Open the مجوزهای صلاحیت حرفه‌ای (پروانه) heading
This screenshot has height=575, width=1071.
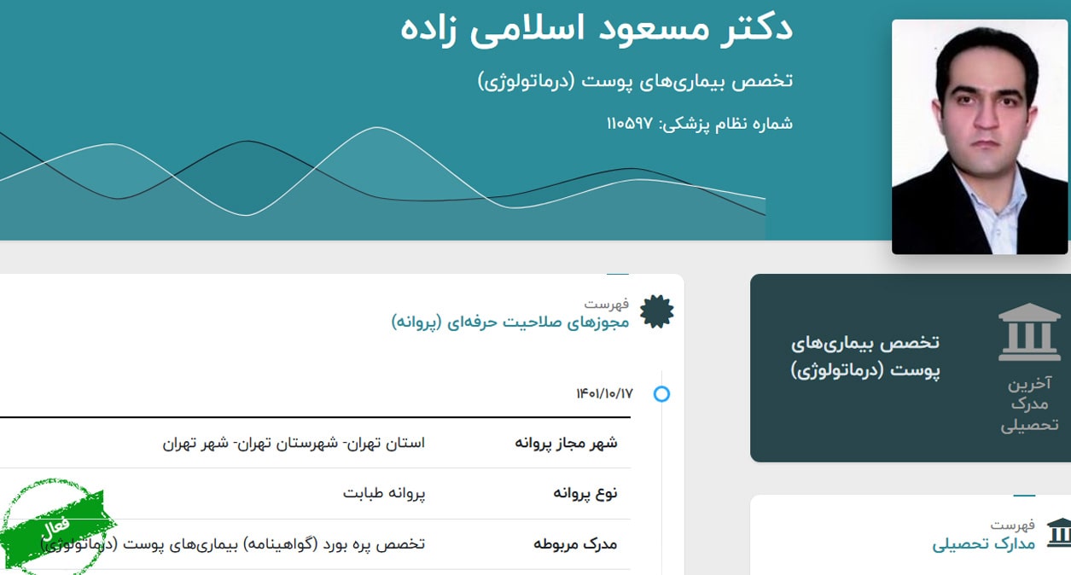click(509, 322)
